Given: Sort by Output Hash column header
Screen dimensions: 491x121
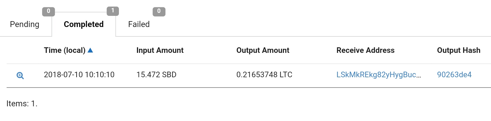Looking at the screenshot, I should click(459, 50).
